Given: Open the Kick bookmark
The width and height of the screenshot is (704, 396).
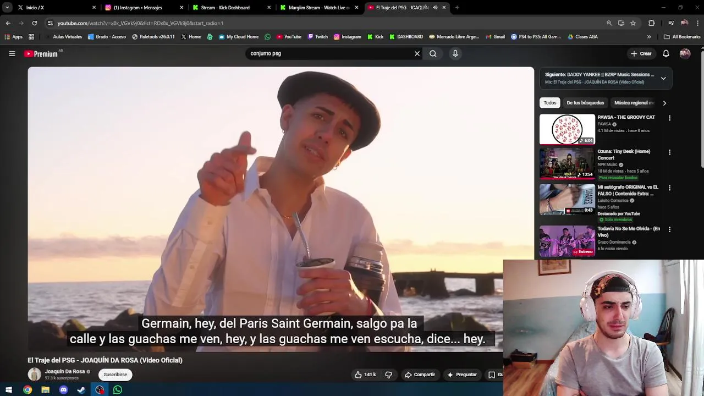Looking at the screenshot, I should click(x=375, y=37).
